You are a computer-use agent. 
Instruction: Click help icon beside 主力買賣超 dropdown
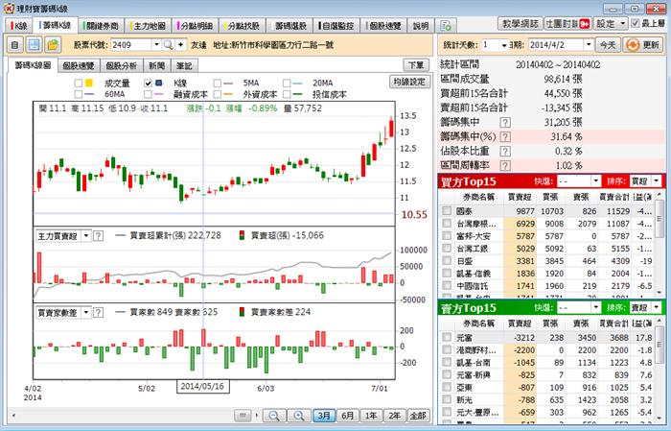(x=100, y=235)
